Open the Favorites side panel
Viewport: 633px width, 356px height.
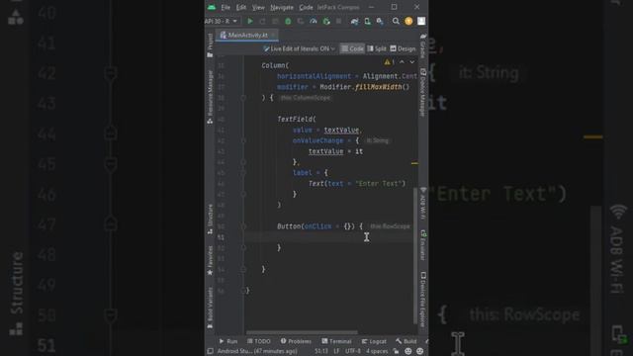[x=210, y=260]
